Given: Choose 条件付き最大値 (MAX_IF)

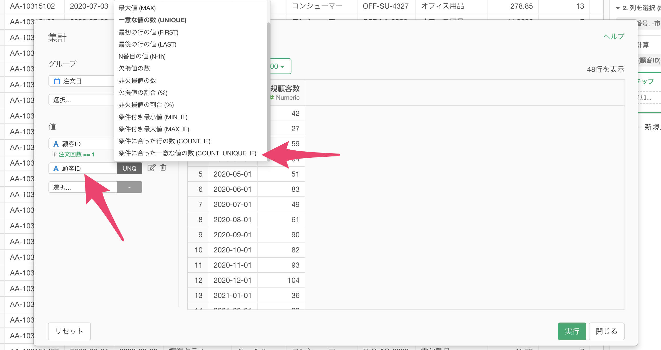Looking at the screenshot, I should [154, 129].
